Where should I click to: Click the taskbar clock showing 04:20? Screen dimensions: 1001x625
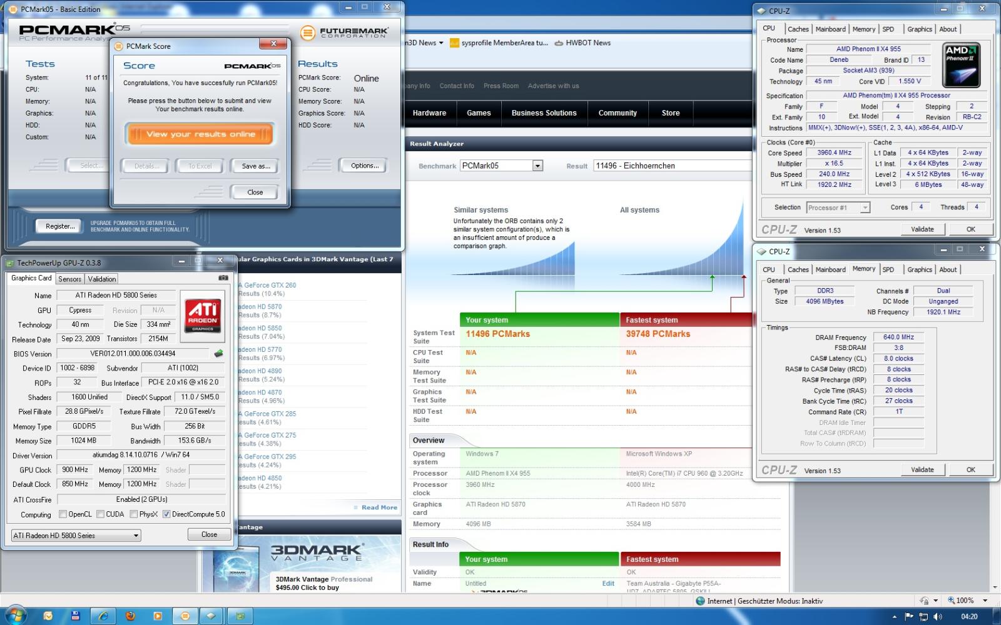968,616
